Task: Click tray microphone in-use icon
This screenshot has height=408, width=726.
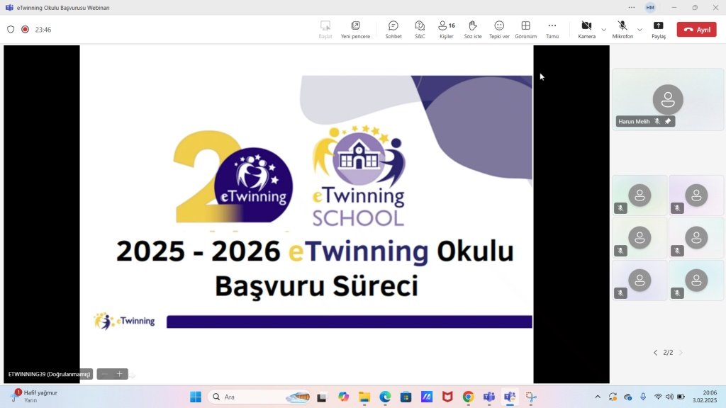Action: tap(643, 397)
